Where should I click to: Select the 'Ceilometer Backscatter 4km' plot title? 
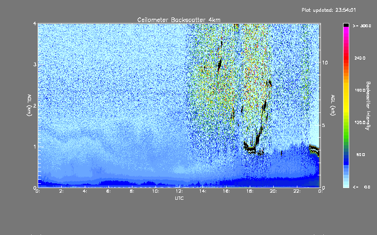tap(179, 20)
